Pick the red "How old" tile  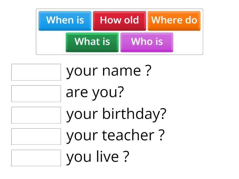click(119, 21)
